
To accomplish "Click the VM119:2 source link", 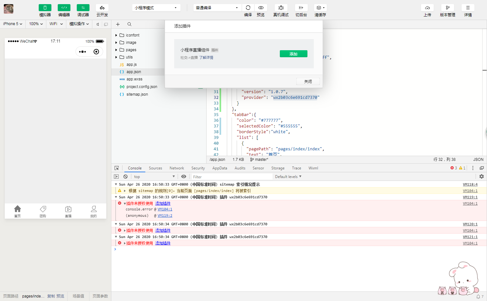I will (165, 215).
